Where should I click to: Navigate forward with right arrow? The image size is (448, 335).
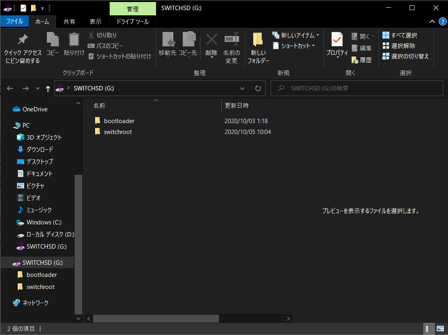[x=25, y=88]
